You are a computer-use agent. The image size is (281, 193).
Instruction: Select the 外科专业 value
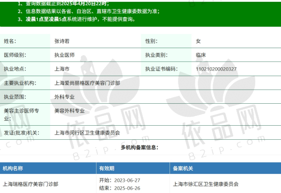click(x=65, y=97)
